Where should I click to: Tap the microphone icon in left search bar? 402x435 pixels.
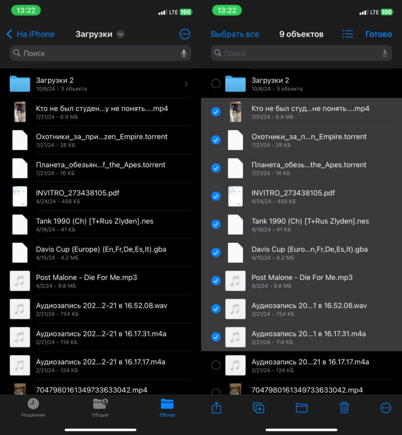(x=184, y=53)
